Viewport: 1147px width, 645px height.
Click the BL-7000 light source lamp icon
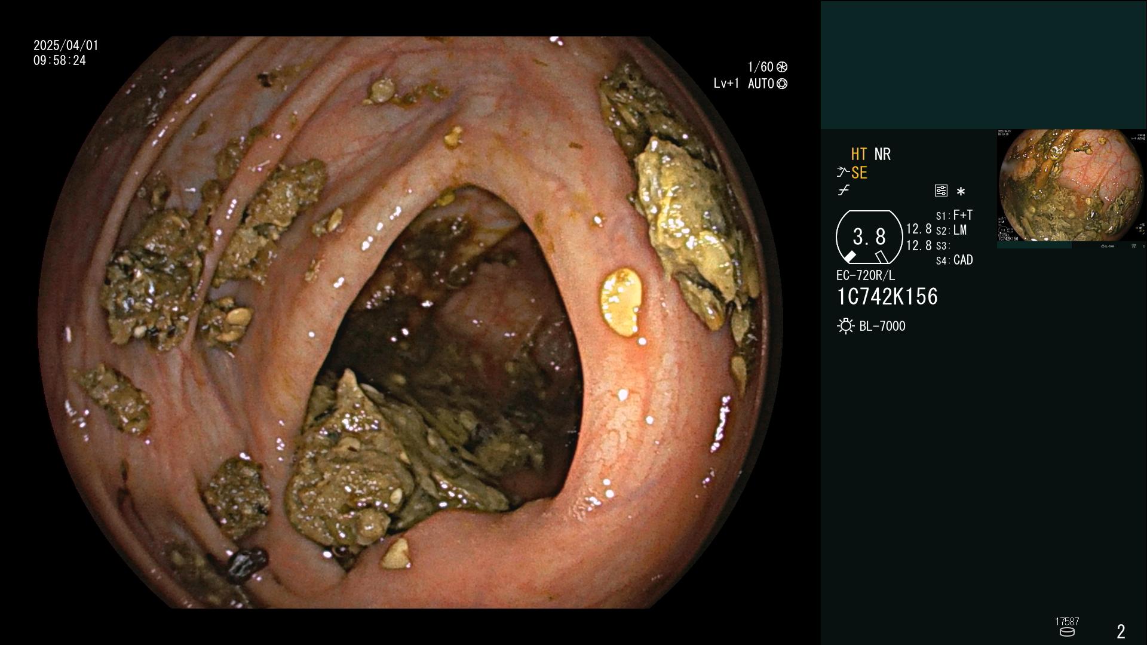pos(846,326)
